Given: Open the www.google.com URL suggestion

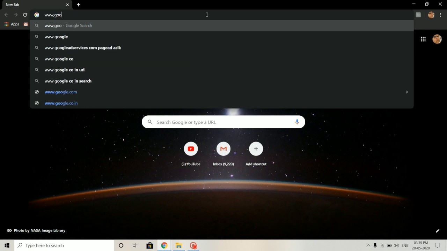Looking at the screenshot, I should [x=222, y=92].
